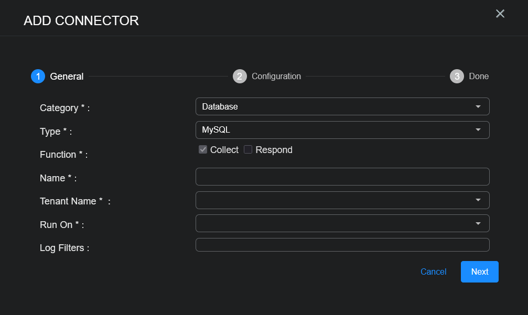Click the Category dropdown arrow icon
528x315 pixels.
[x=478, y=107]
